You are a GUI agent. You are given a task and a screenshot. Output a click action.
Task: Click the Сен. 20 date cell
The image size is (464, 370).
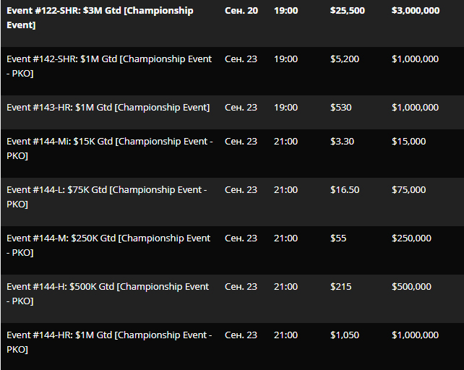point(241,11)
